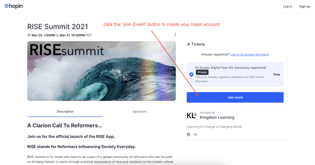
Task: Click the Private badge on the ticket
Action: 202,72
